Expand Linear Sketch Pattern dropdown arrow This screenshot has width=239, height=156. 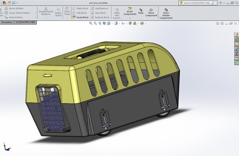click(36, 13)
